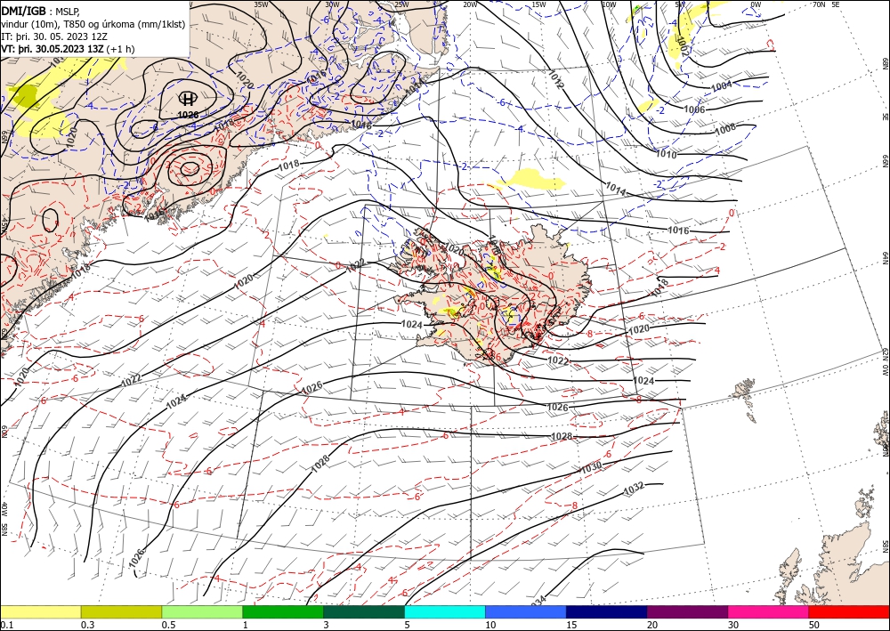Click the 1026 value below the H symbol
The image size is (890, 631).
(x=188, y=115)
